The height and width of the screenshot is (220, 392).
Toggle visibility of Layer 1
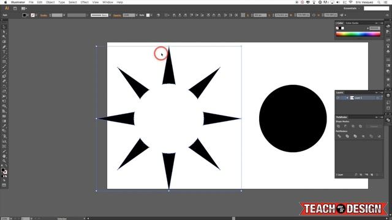point(338,98)
